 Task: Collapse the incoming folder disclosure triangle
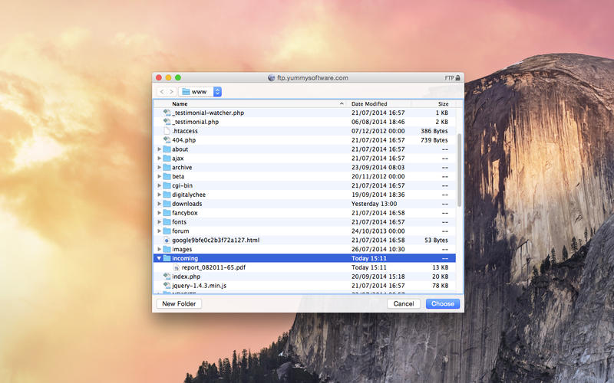tap(159, 258)
